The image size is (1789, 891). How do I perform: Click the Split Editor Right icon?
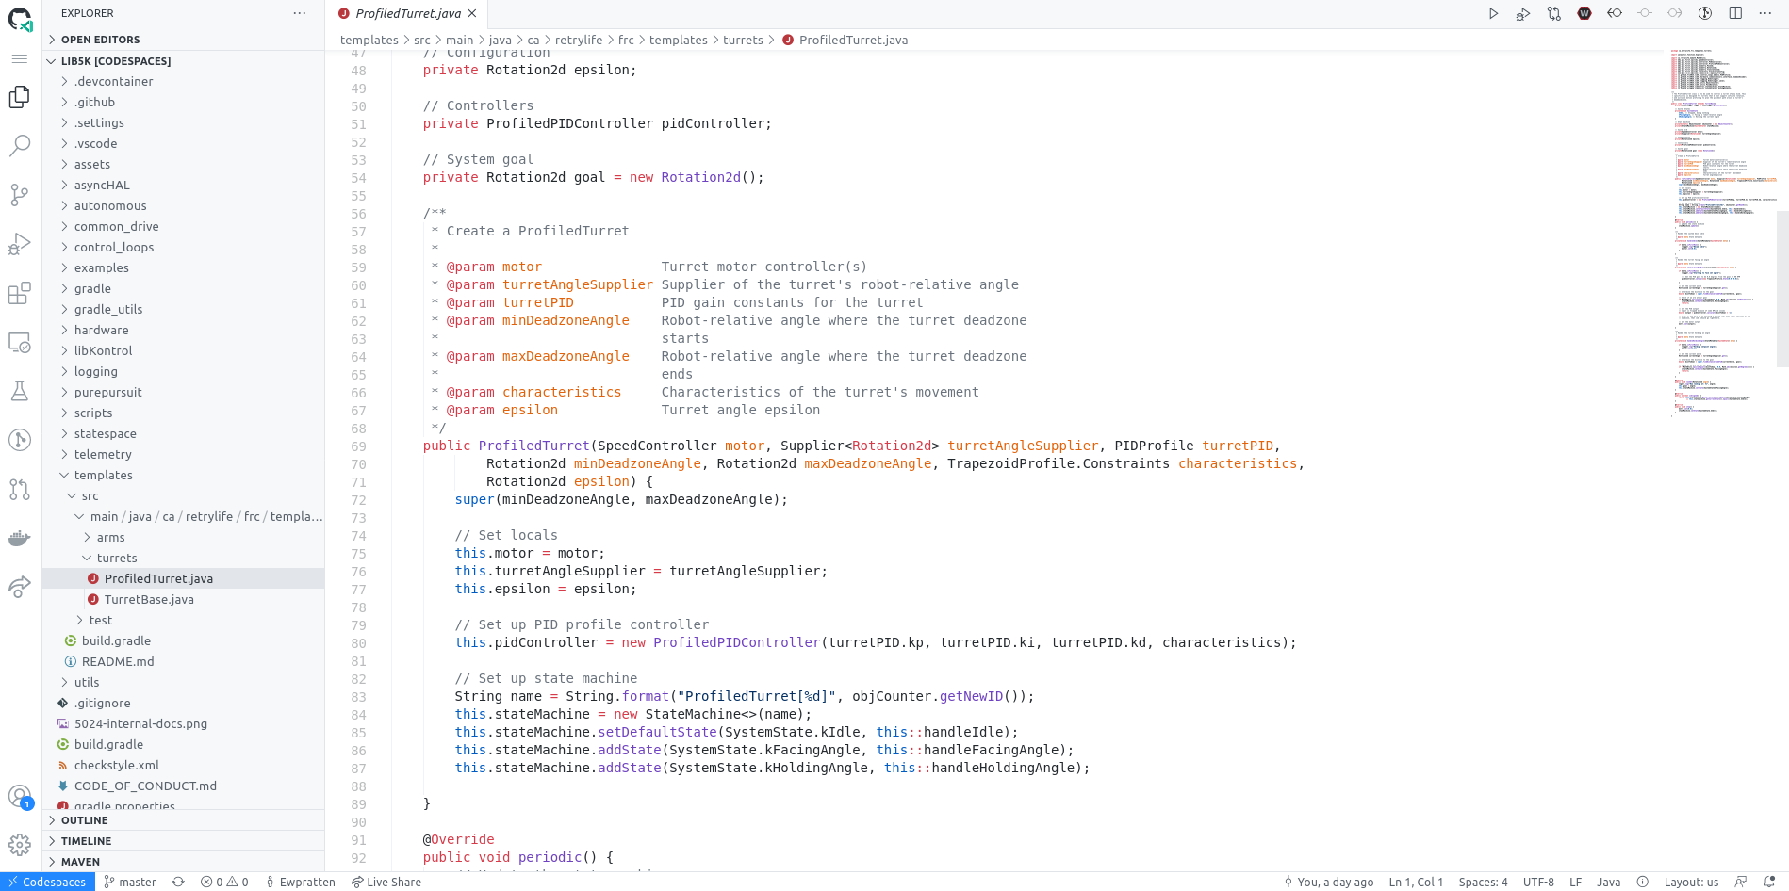(x=1735, y=13)
